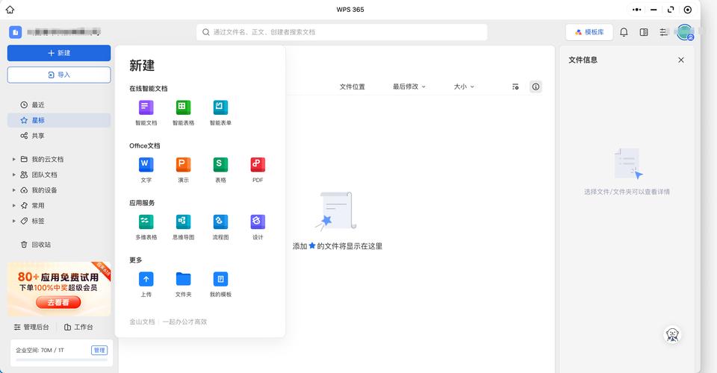The height and width of the screenshot is (373, 717).
Task: Click the 文件位置 column header
Action: [x=352, y=87]
